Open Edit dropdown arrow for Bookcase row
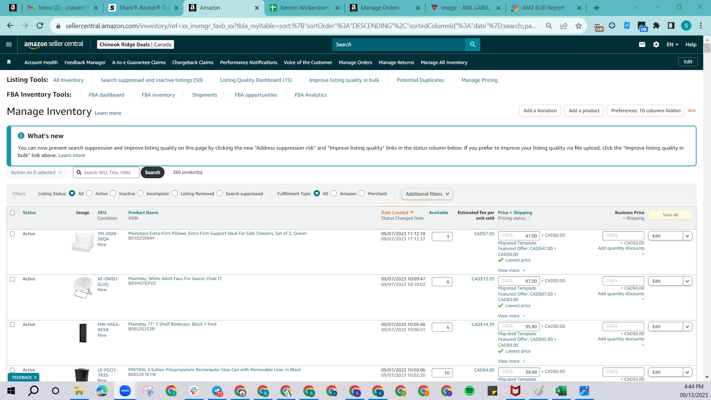 coord(688,327)
